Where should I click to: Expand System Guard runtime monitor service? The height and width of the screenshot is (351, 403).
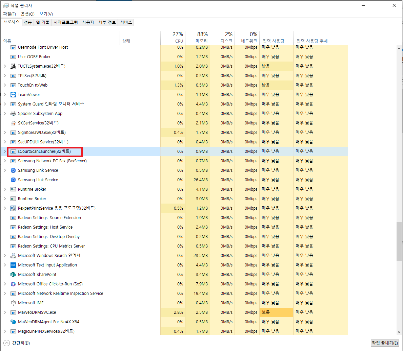[x=5, y=104]
